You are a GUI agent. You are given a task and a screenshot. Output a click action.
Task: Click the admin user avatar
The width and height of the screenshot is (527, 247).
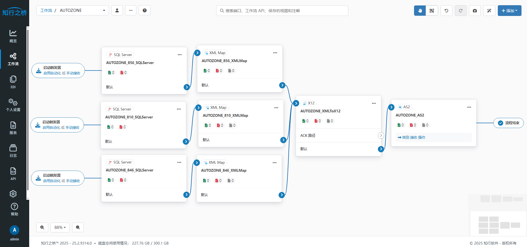[14, 230]
